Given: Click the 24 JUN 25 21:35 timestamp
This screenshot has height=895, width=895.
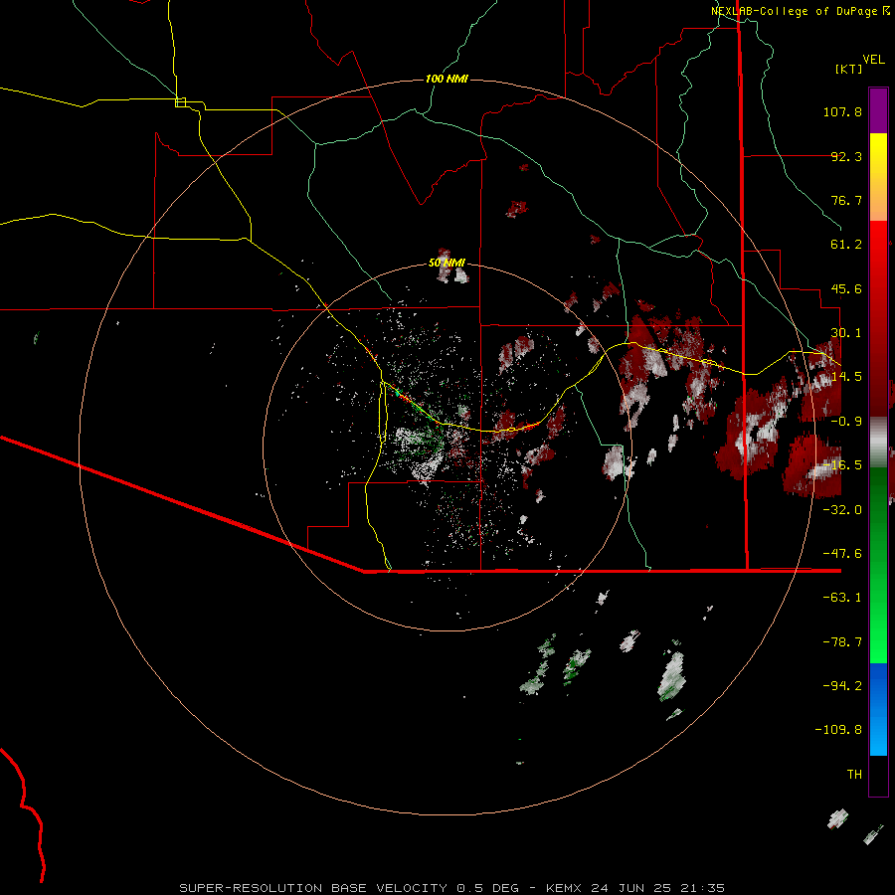Looking at the screenshot, I should tap(657, 888).
